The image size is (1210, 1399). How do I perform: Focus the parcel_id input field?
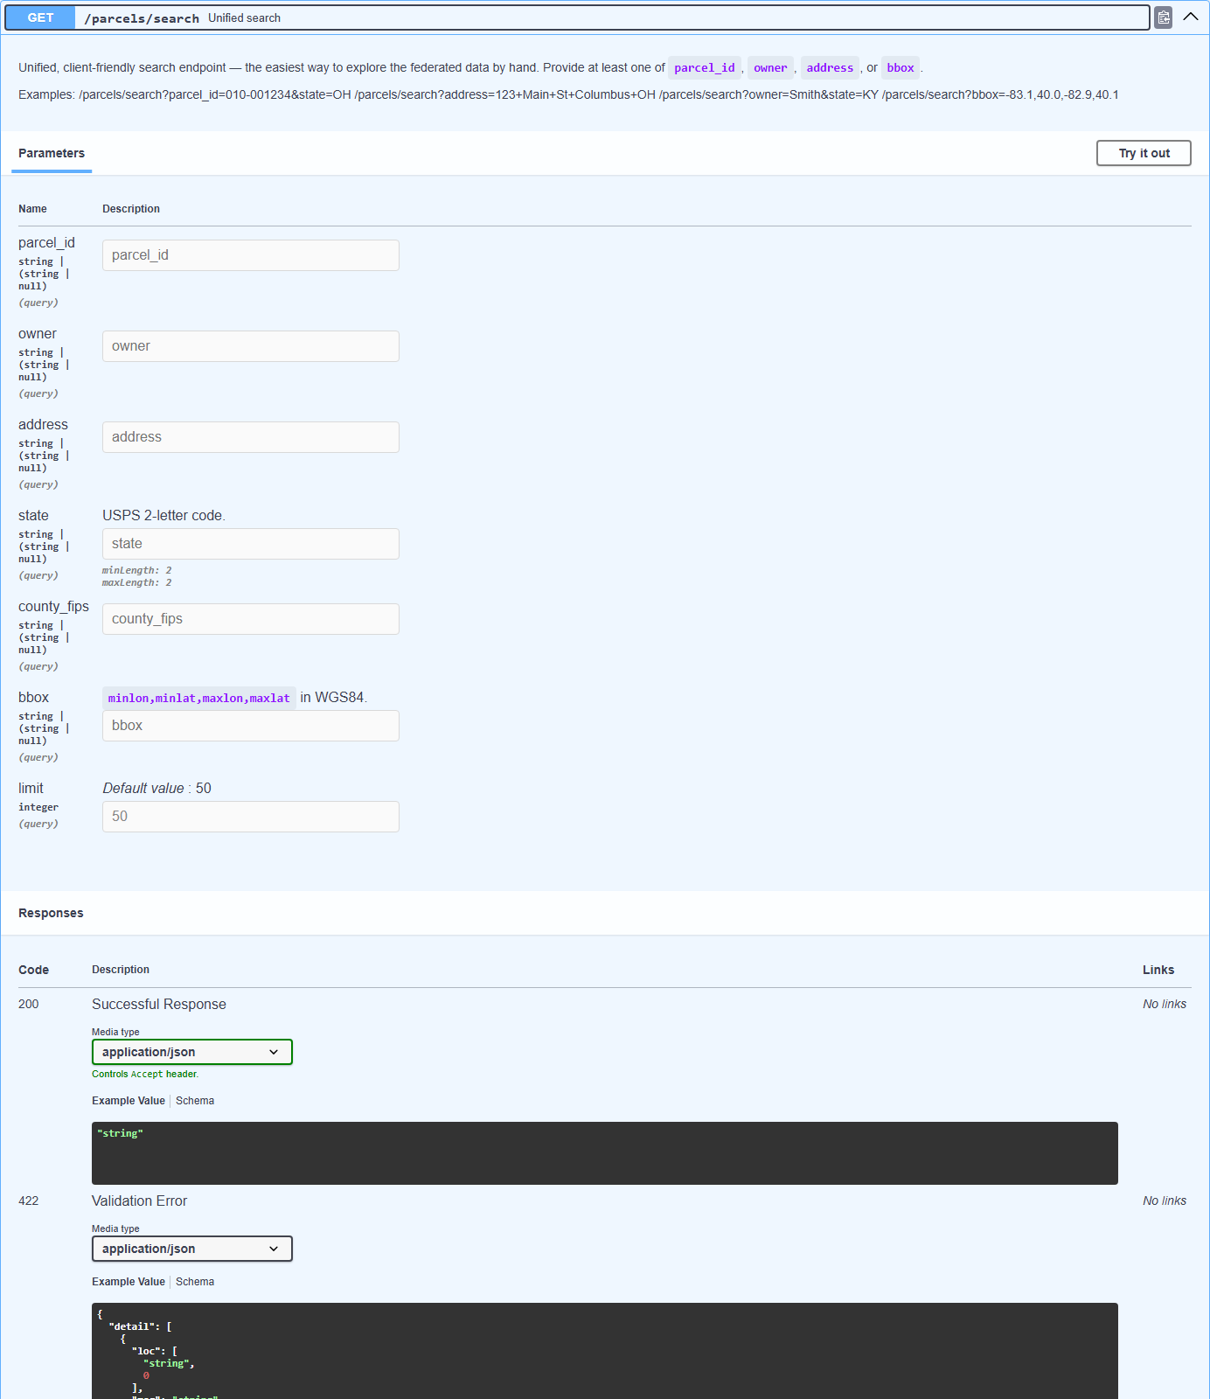[x=251, y=255]
